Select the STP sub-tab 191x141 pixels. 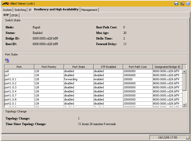point(6,15)
